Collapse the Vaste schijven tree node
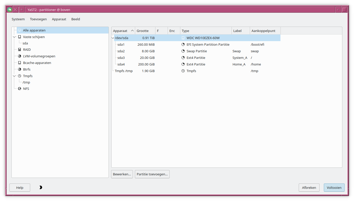354x201 pixels. pyautogui.click(x=14, y=37)
